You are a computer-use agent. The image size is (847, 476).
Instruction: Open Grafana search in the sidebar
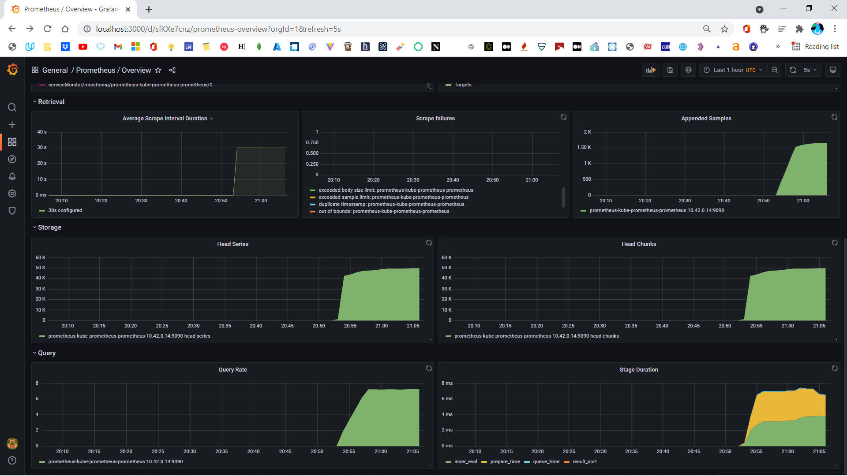click(12, 108)
